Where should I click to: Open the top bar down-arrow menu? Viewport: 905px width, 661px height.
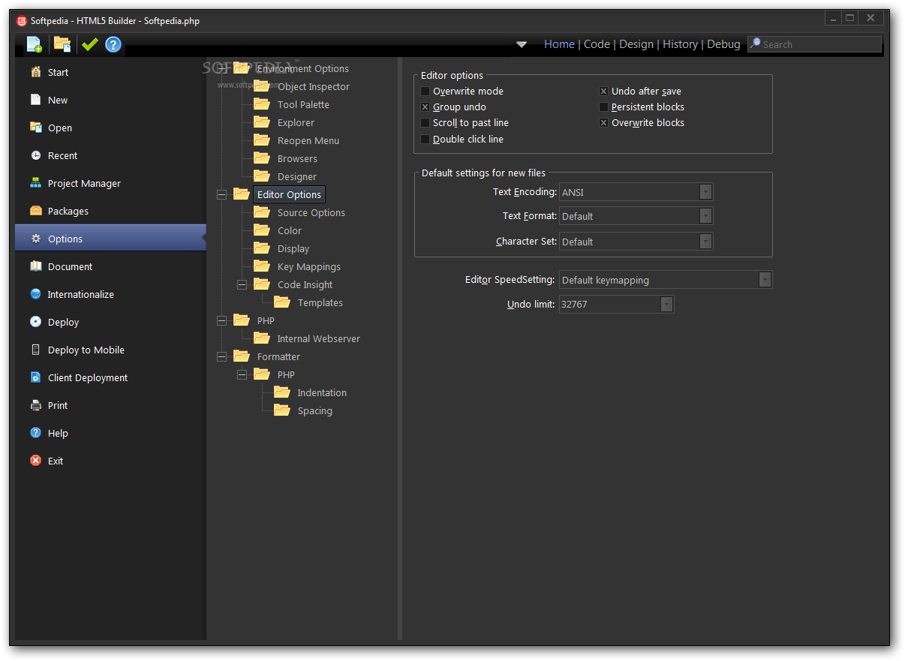[x=522, y=44]
